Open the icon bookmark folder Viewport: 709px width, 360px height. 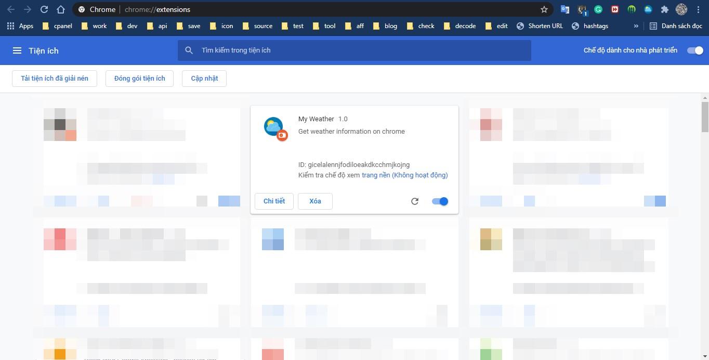click(x=222, y=26)
